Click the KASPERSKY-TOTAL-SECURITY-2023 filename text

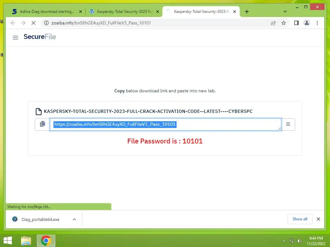[148, 111]
